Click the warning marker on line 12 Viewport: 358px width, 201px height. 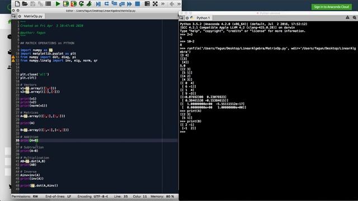[13, 61]
